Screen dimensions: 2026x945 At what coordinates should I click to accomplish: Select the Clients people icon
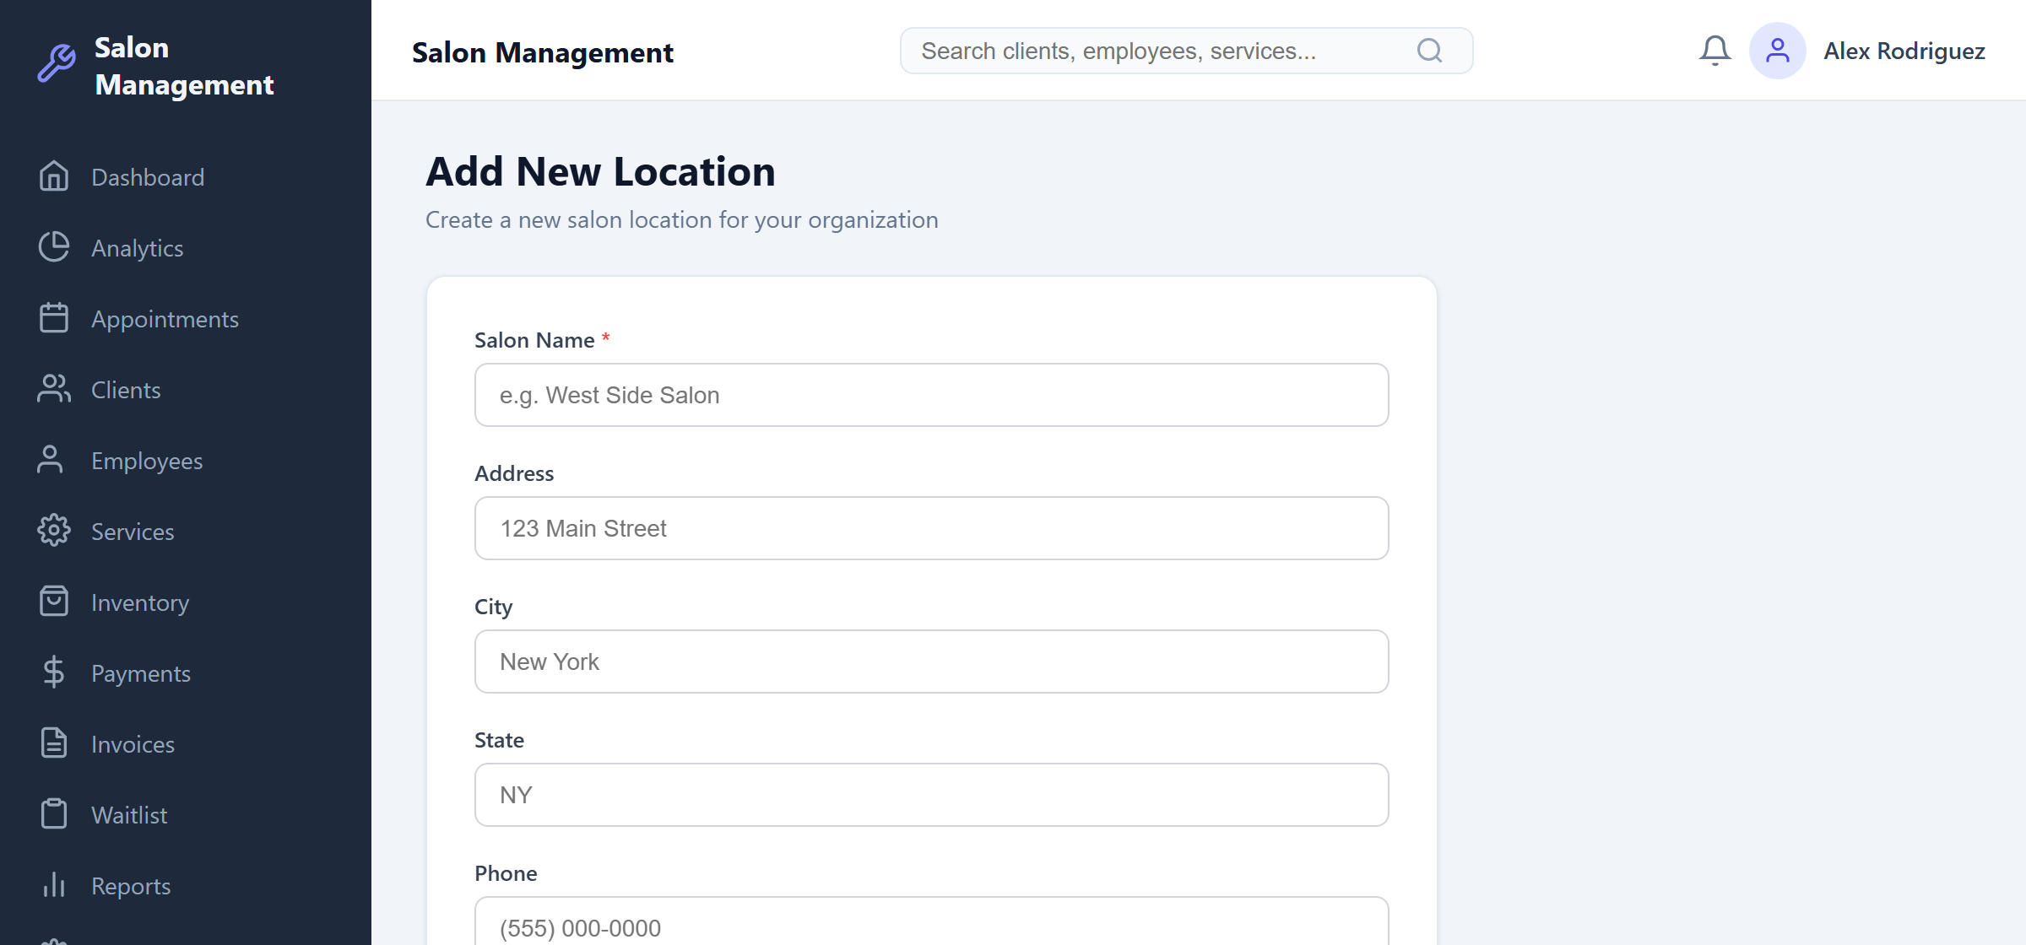point(54,389)
